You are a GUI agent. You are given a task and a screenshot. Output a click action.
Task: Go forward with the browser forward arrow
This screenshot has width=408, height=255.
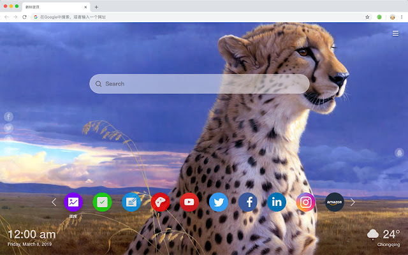click(x=15, y=17)
